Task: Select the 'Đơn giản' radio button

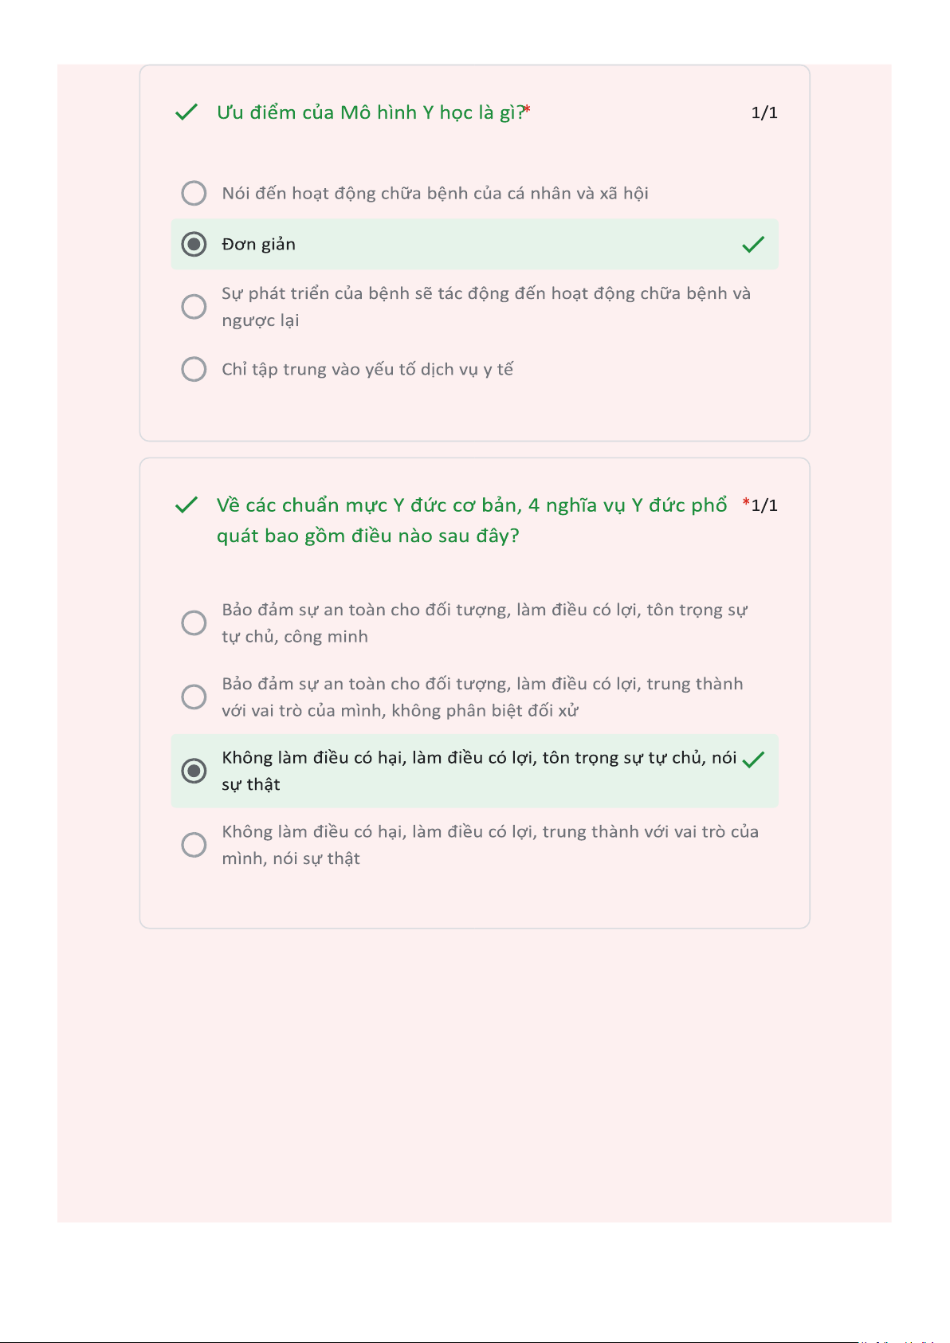Action: (194, 244)
